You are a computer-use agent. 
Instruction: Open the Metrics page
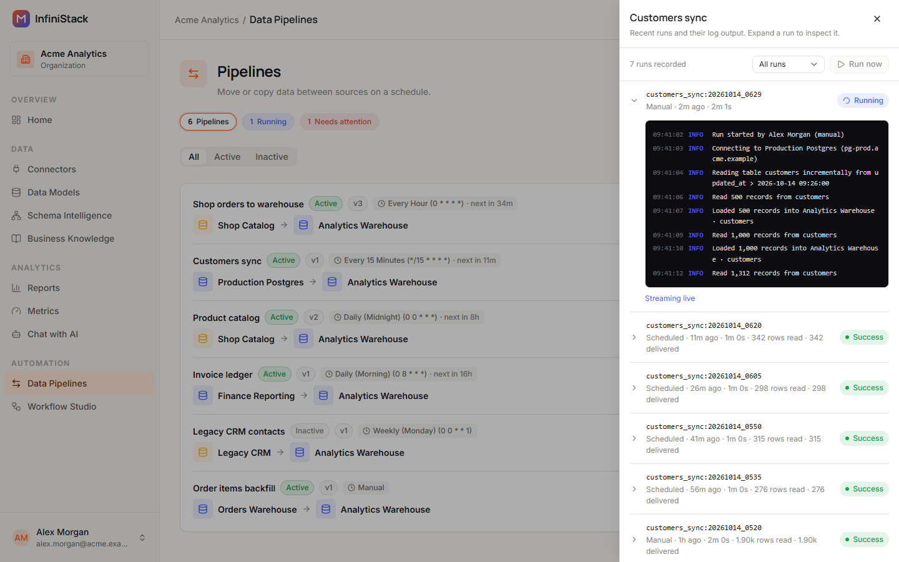click(79, 311)
